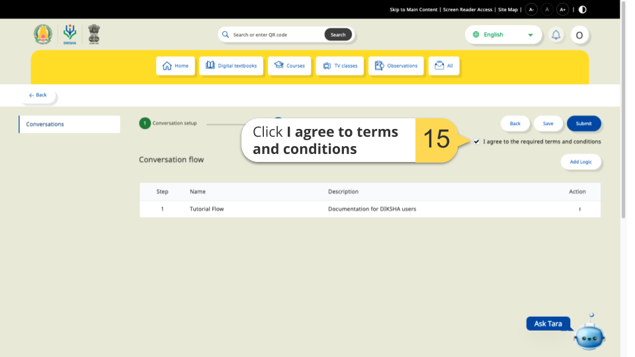
Task: Click the notification bell icon
Action: (x=556, y=35)
